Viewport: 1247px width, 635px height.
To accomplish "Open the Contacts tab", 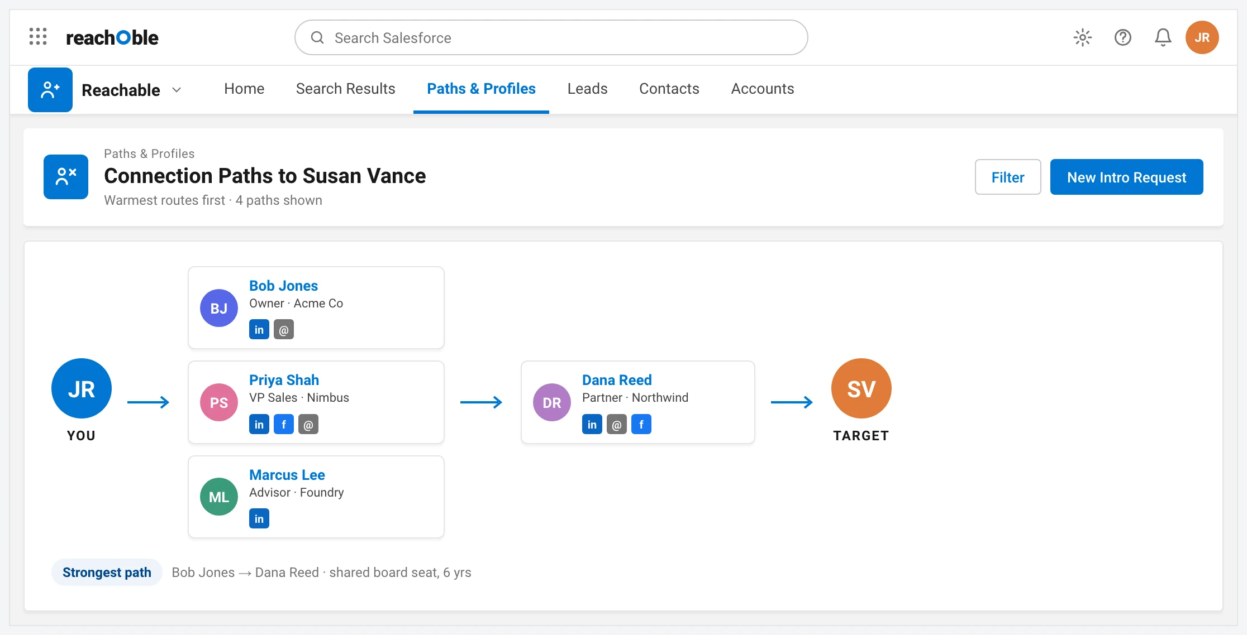I will click(x=669, y=89).
